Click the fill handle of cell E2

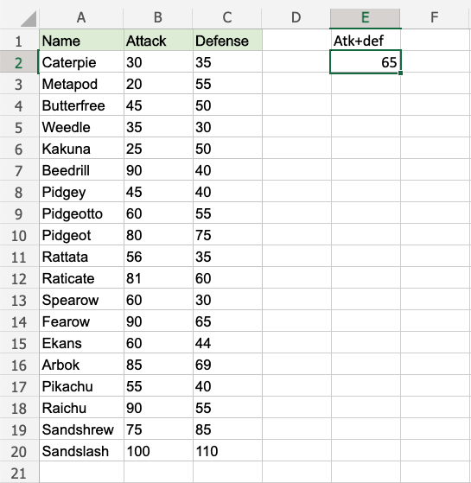point(400,73)
